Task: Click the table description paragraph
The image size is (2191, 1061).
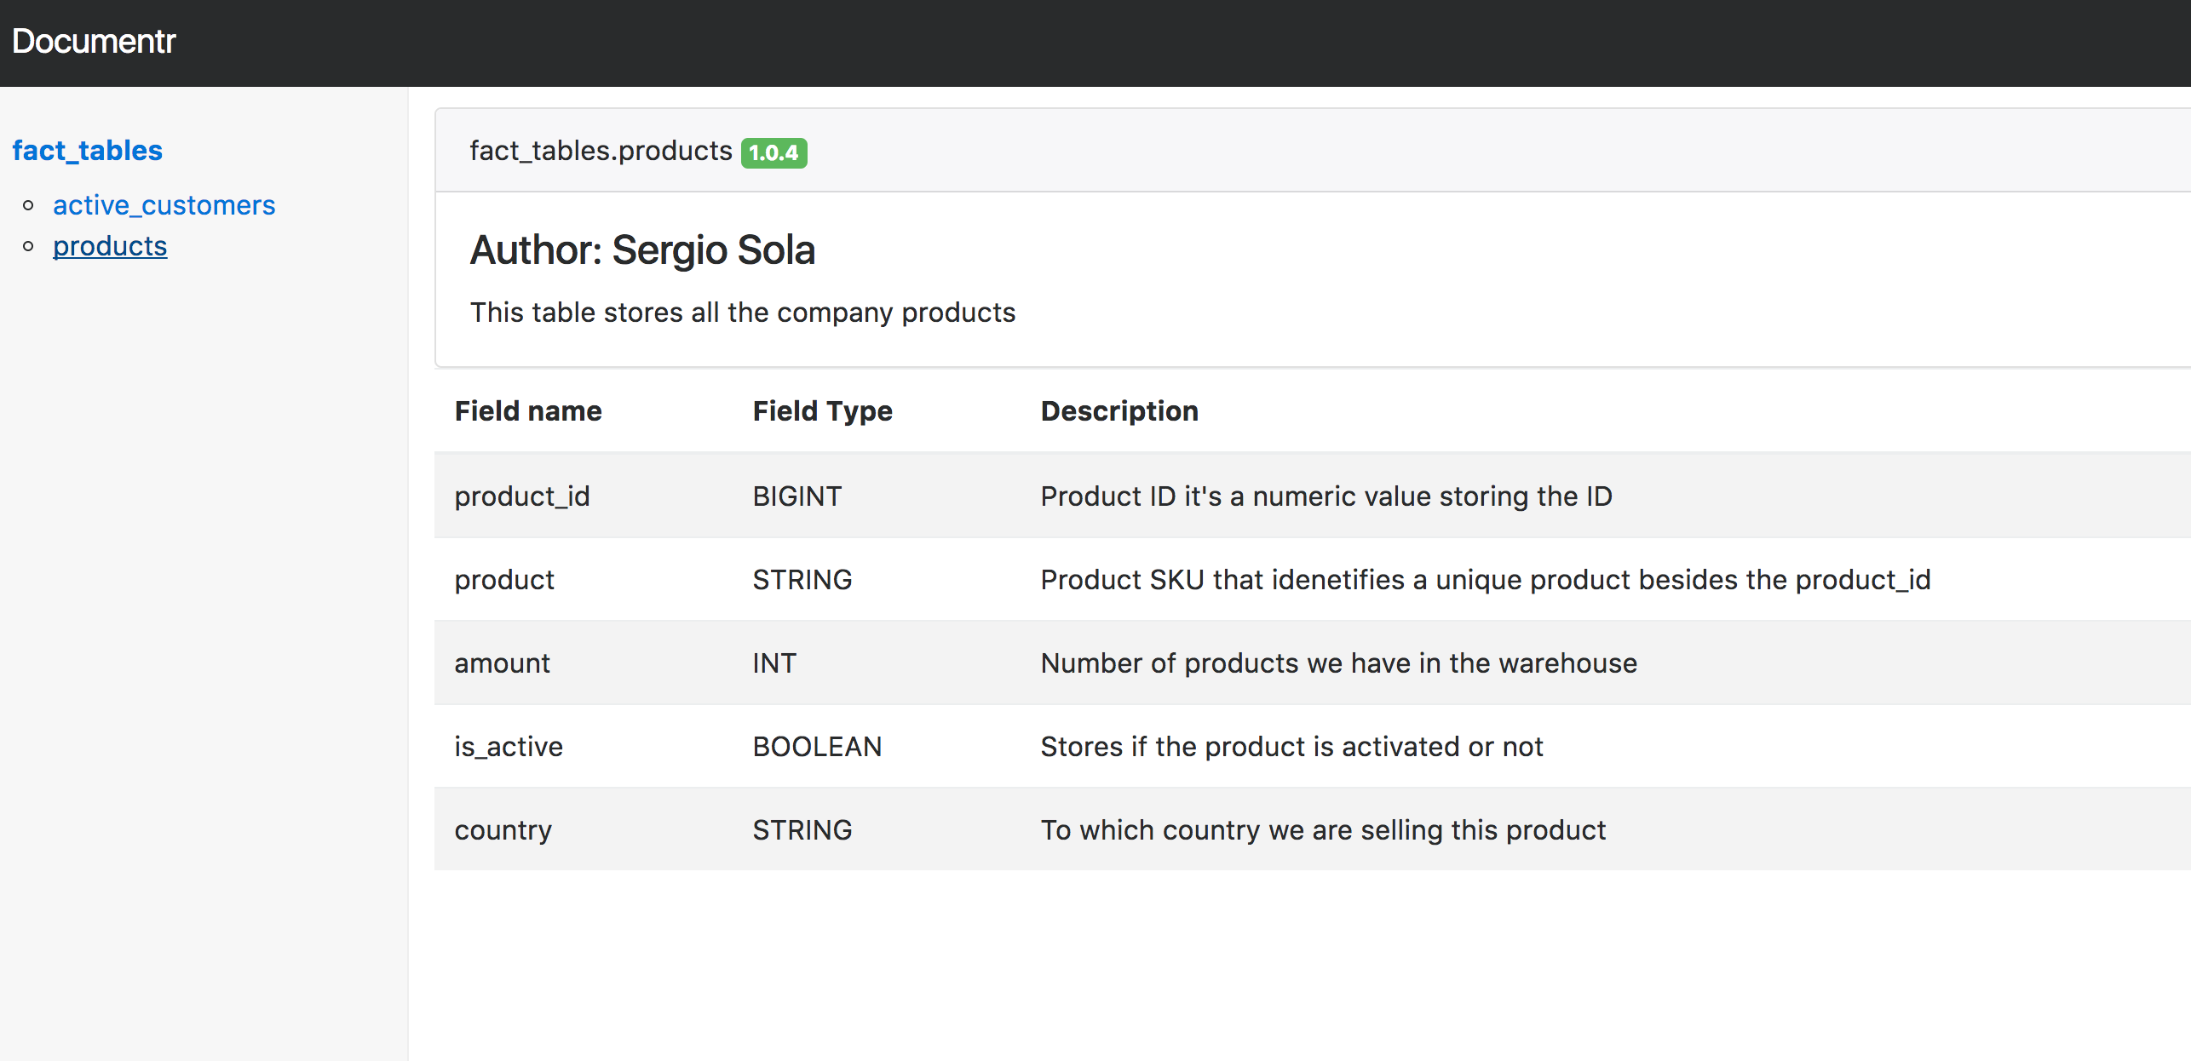Action: [742, 313]
